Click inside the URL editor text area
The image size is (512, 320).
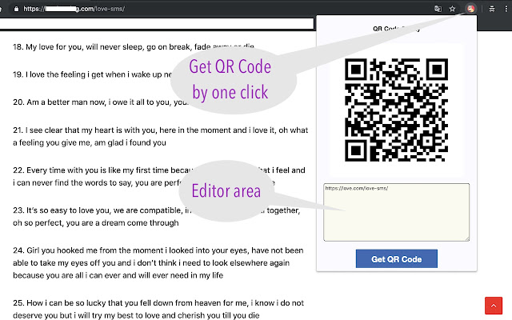397,212
